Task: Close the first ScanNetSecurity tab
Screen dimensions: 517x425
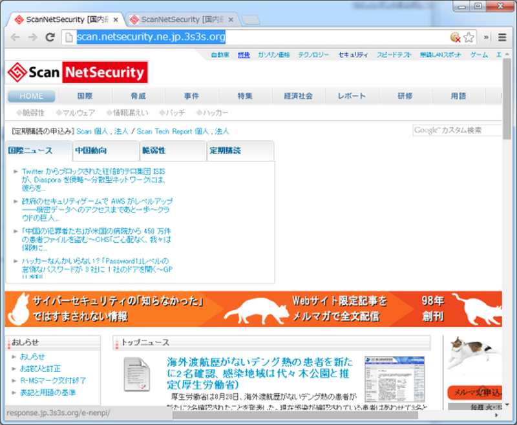Action: tap(116, 19)
